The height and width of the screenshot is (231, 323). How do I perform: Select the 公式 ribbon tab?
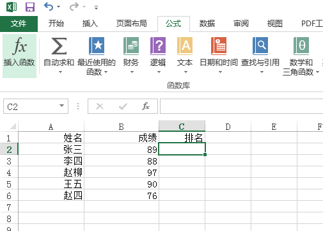(173, 24)
